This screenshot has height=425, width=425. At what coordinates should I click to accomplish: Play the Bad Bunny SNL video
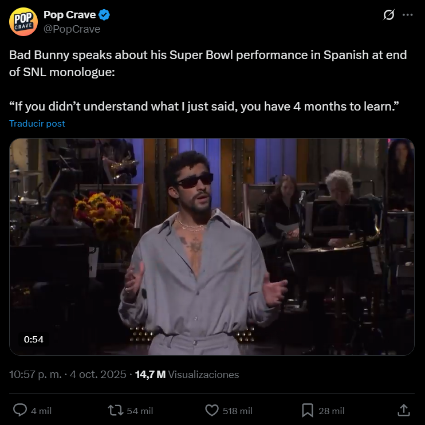pos(212,247)
